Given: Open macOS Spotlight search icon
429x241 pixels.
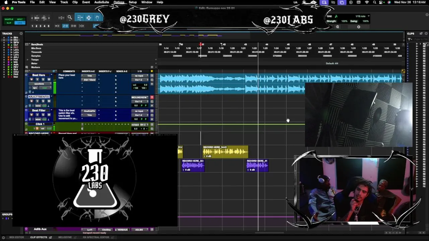Looking at the screenshot, I should tap(374, 2).
